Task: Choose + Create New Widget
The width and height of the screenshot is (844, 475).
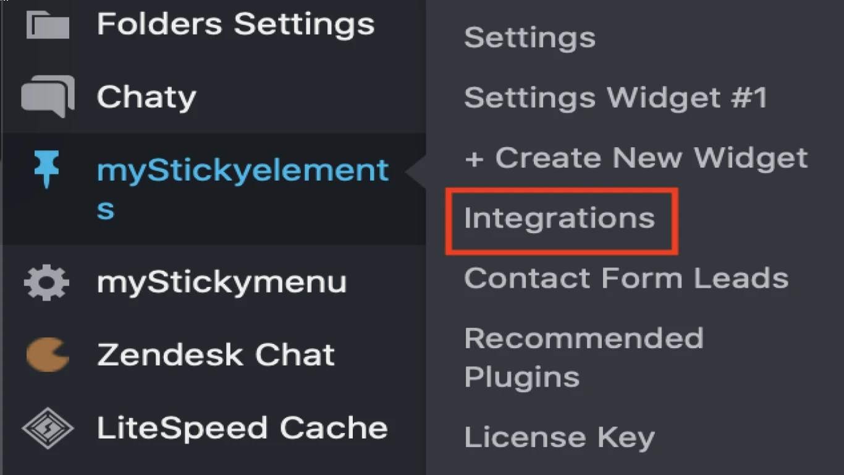Action: 636,158
